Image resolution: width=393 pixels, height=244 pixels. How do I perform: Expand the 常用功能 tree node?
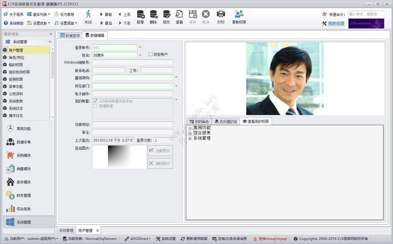click(x=190, y=128)
